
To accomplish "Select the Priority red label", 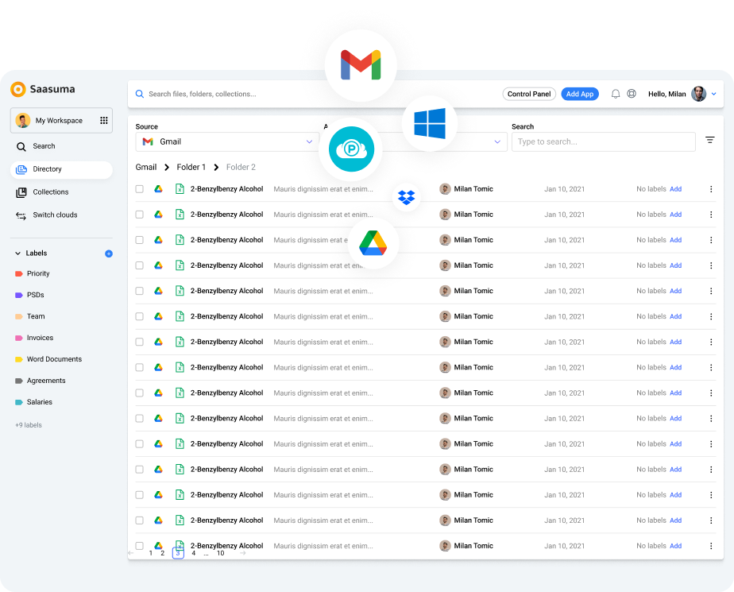I will [37, 273].
